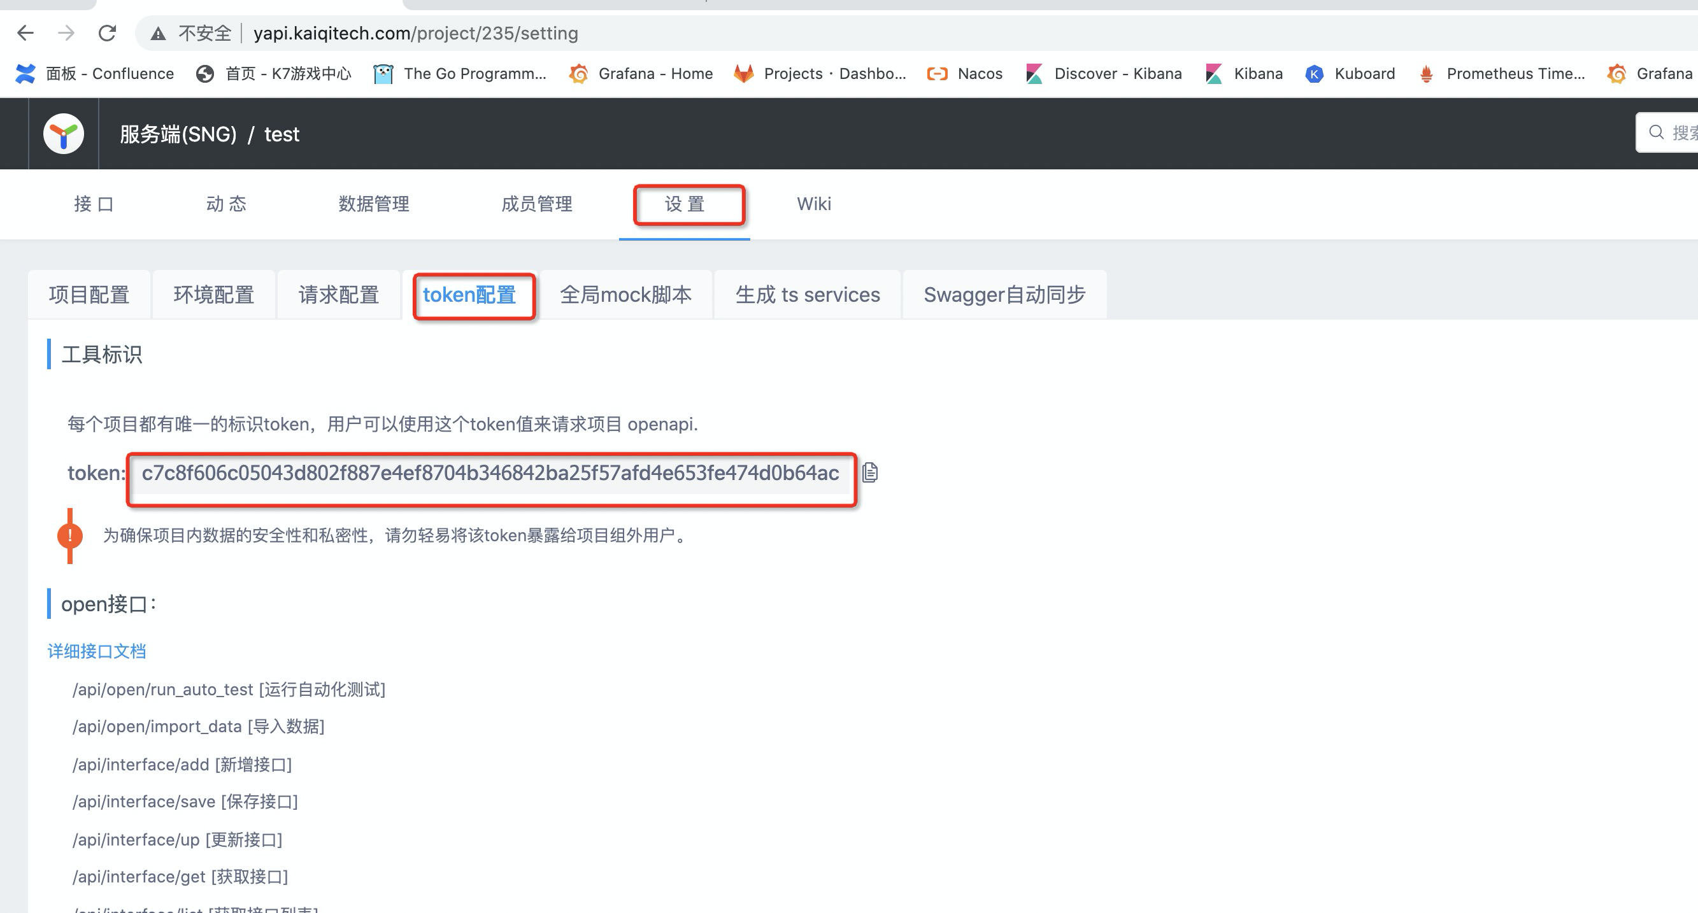Open the 接口 tab
Viewport: 1698px width, 913px height.
(x=94, y=204)
